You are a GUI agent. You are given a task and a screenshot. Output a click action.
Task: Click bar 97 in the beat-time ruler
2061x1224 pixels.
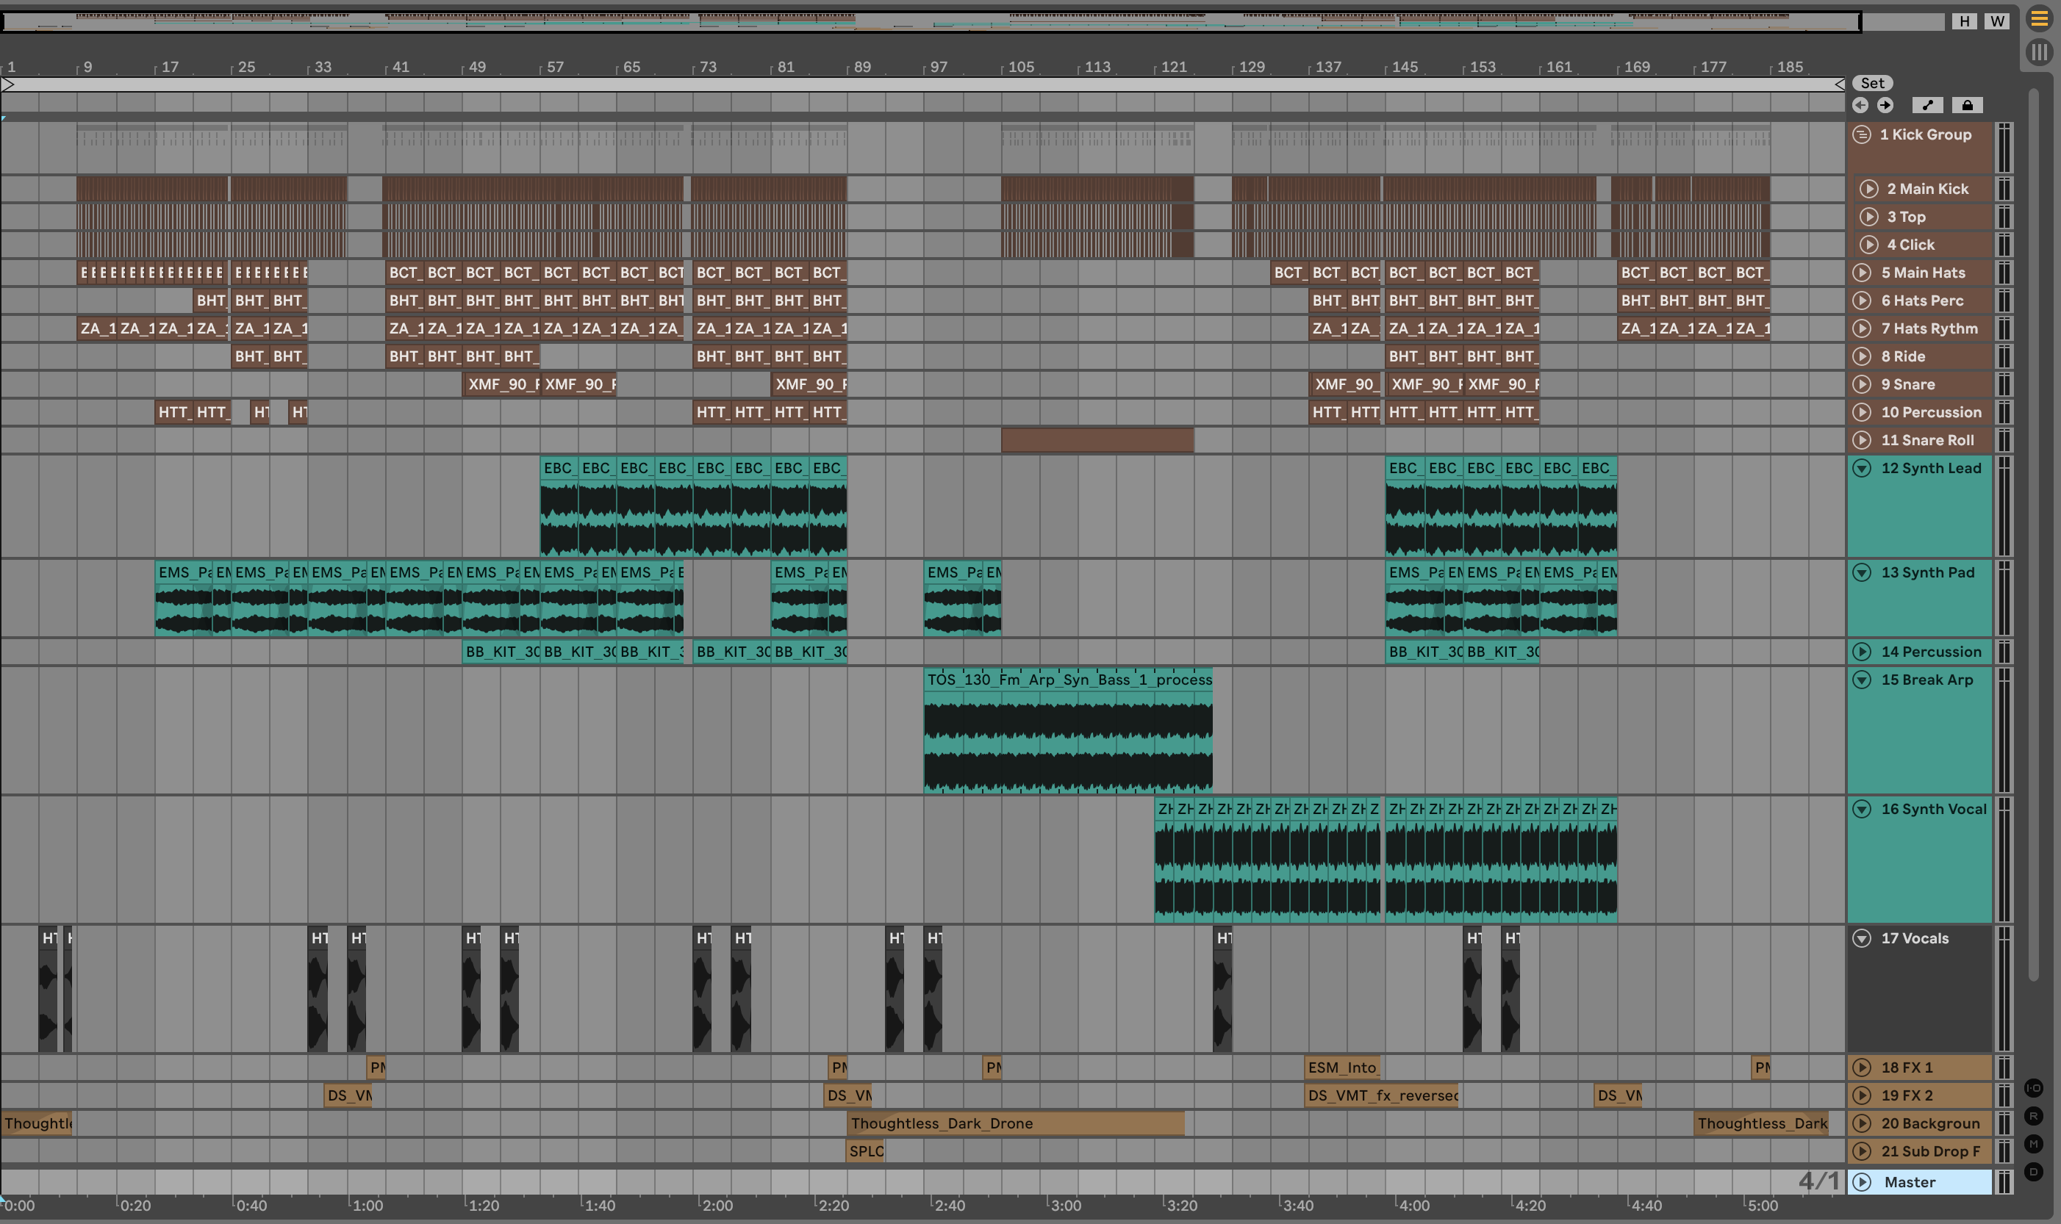pyautogui.click(x=938, y=67)
